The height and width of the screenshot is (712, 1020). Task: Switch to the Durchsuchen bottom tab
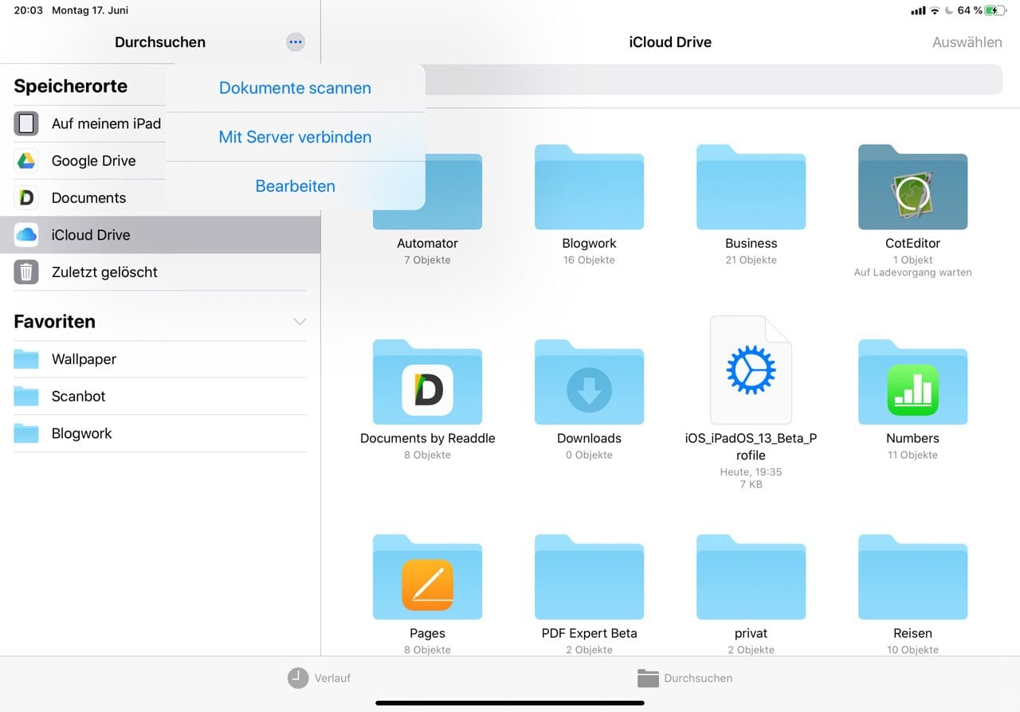(685, 679)
